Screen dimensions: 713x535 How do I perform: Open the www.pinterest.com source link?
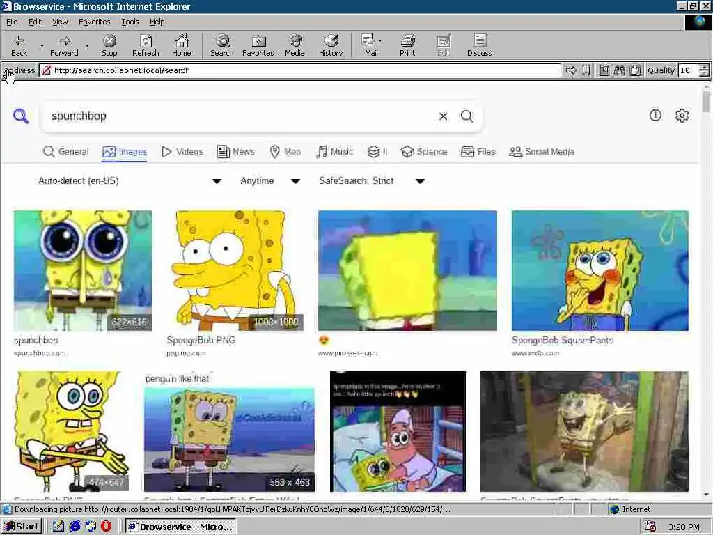pyautogui.click(x=348, y=353)
